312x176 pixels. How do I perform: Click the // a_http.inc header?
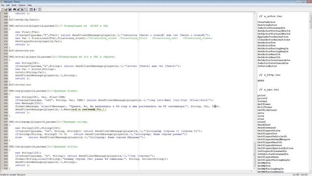coord(270,75)
